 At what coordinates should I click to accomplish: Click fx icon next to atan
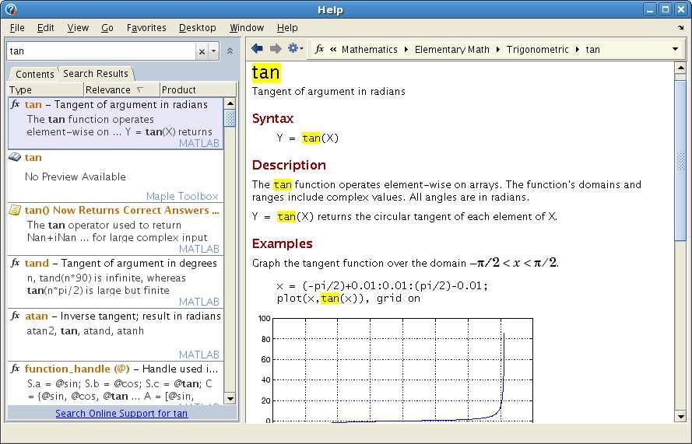[16, 316]
